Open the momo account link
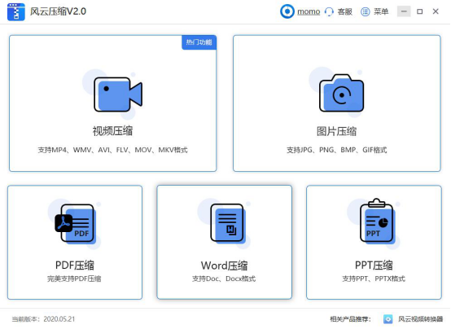 tap(309, 11)
